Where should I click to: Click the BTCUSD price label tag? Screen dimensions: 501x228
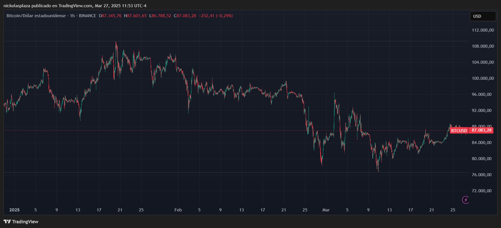point(459,130)
